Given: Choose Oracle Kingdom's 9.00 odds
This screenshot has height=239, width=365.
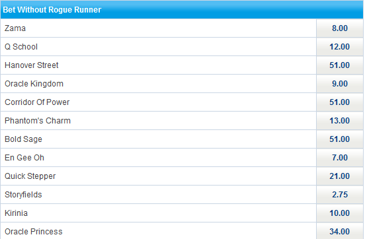Looking at the screenshot, I should (x=340, y=84).
